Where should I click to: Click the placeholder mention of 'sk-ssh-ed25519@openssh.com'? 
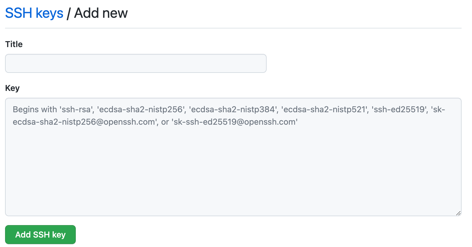coord(235,122)
